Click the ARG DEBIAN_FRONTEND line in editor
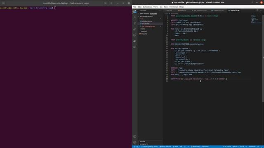264x148 pixels. point(187,44)
